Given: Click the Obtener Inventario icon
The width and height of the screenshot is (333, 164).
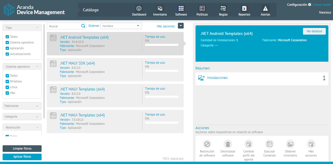Looking at the screenshot, I should 290,144.
